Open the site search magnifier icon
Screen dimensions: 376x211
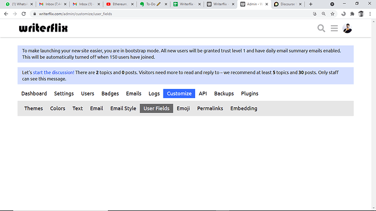[x=321, y=28]
